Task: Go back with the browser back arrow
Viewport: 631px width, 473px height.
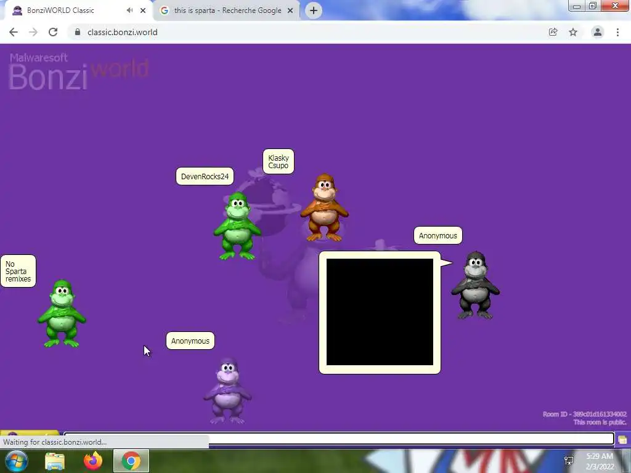Action: tap(14, 32)
